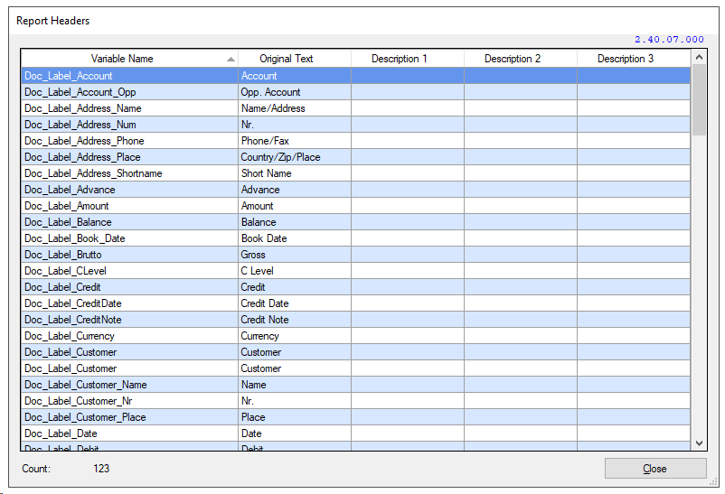Click the Credit Note original text cell
This screenshot has width=725, height=494.
point(295,320)
